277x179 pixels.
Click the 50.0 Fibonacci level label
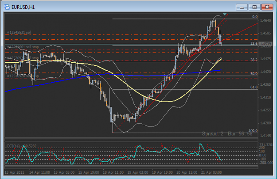coord(254,74)
